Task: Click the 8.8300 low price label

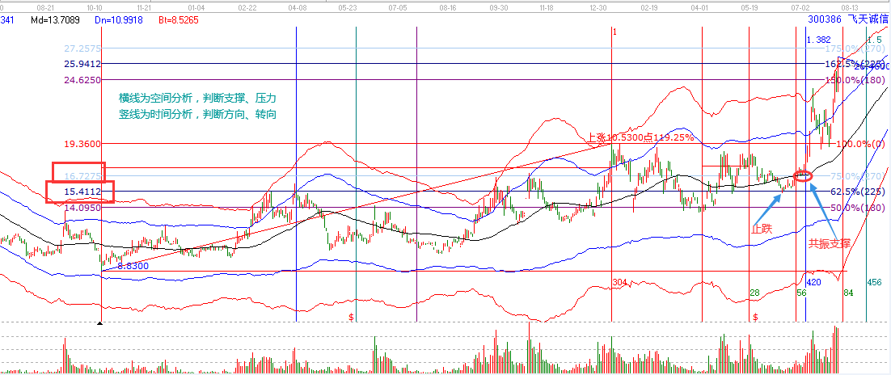Action: coord(133,265)
